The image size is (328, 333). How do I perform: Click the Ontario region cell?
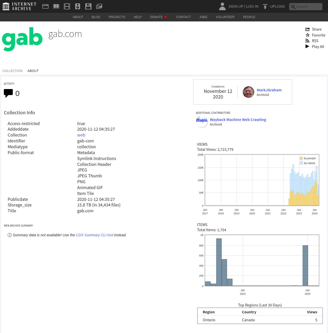pos(209,320)
